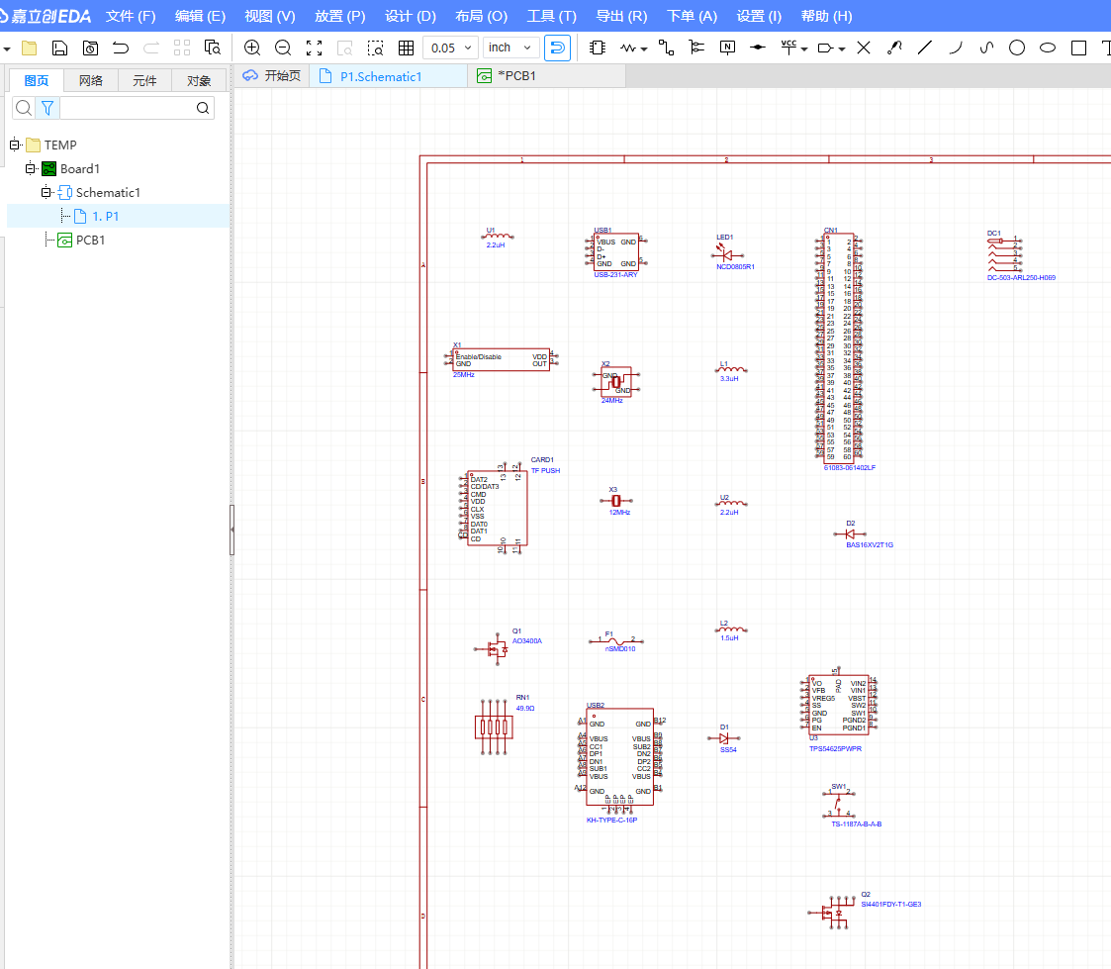
Task: Switch to the 元件 panel tab
Action: tap(144, 81)
